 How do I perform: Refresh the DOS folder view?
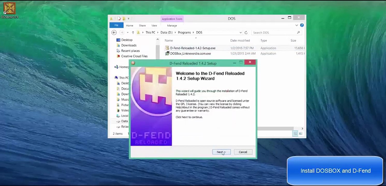[x=246, y=33]
